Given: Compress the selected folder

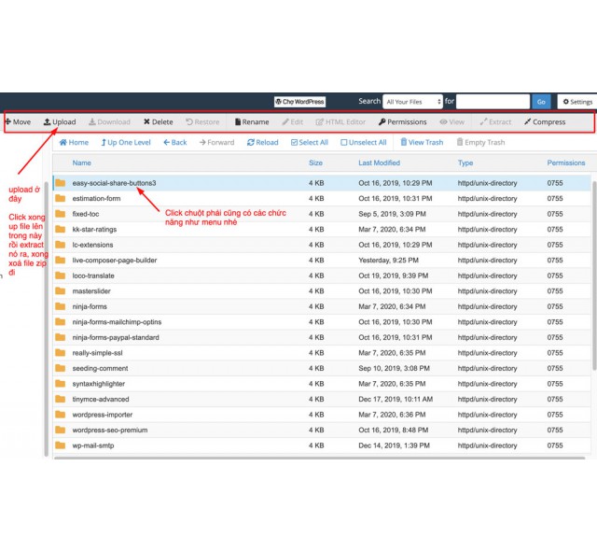Looking at the screenshot, I should coord(545,122).
